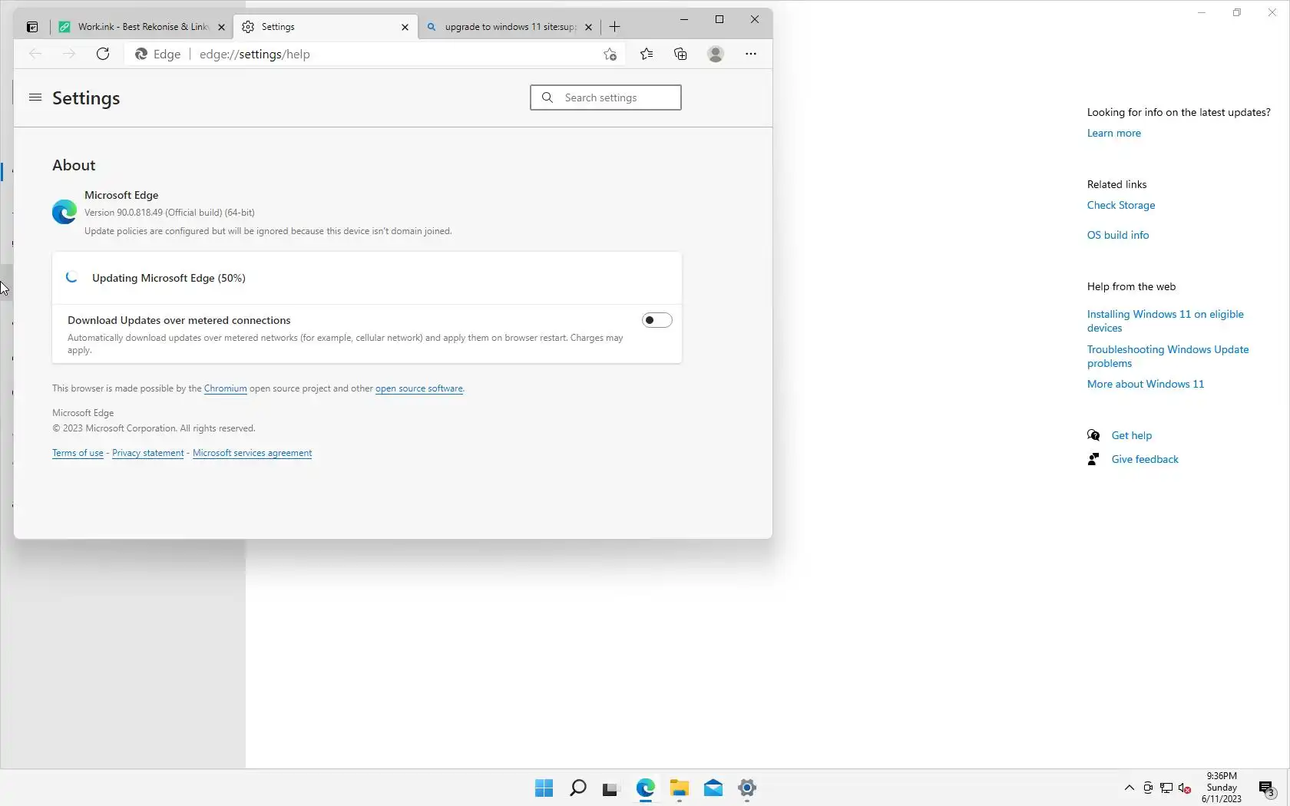Open the Terms of use link
1290x806 pixels.
click(78, 453)
